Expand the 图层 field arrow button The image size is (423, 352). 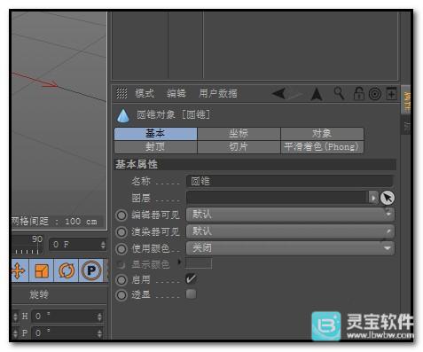pos(373,198)
